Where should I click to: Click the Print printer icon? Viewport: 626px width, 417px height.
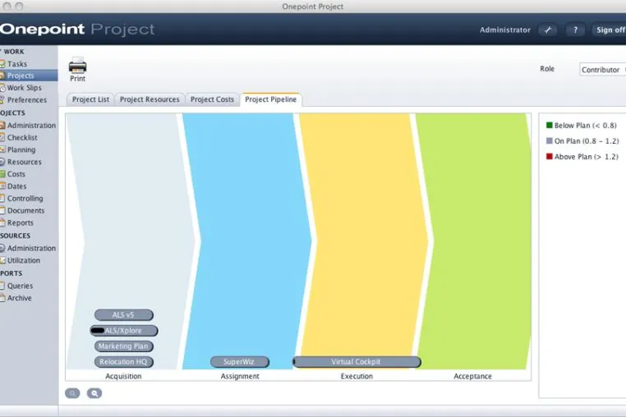click(x=77, y=66)
